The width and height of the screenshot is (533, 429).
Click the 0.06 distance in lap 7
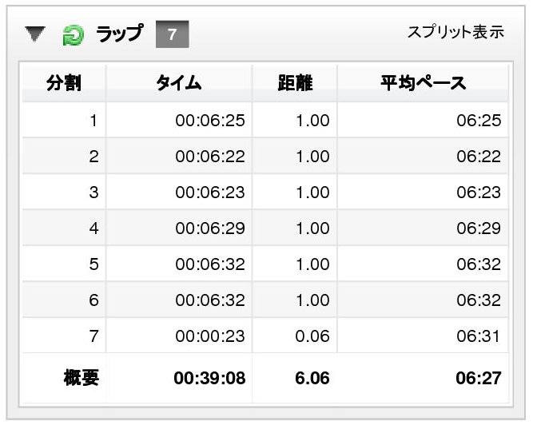pyautogui.click(x=312, y=336)
